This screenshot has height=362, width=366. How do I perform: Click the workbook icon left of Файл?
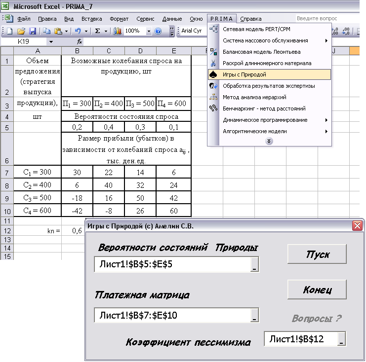click(x=9, y=18)
